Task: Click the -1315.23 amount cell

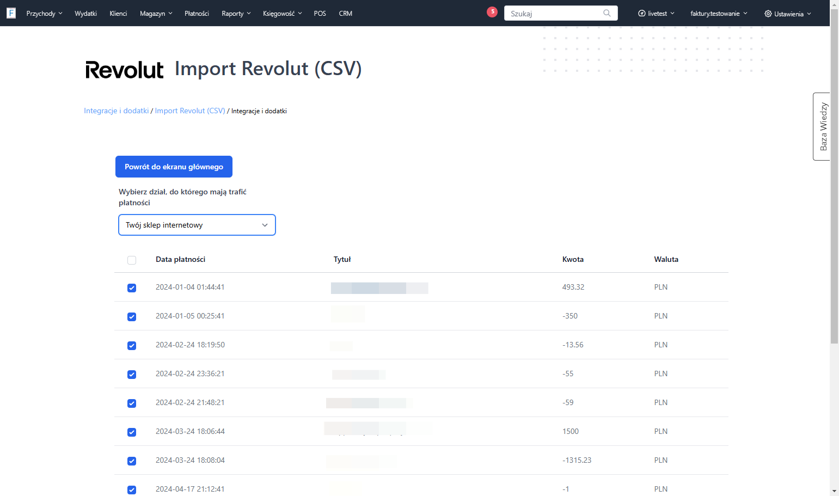Action: [577, 460]
